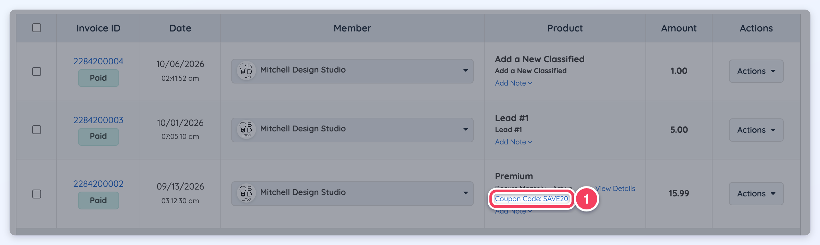Click the date 10/06/2026

point(180,64)
